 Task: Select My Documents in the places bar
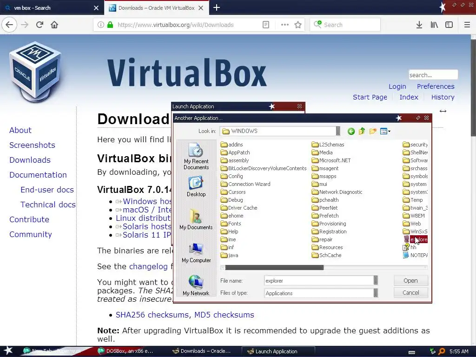tap(196, 219)
